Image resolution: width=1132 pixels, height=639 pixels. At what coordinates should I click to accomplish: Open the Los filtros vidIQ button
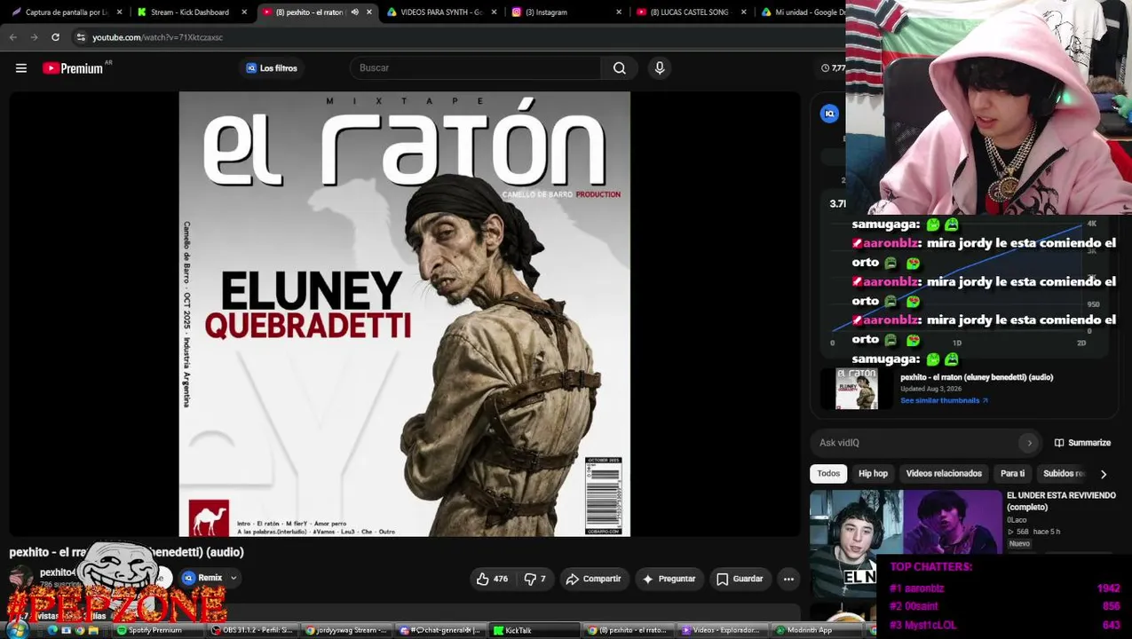click(x=272, y=68)
